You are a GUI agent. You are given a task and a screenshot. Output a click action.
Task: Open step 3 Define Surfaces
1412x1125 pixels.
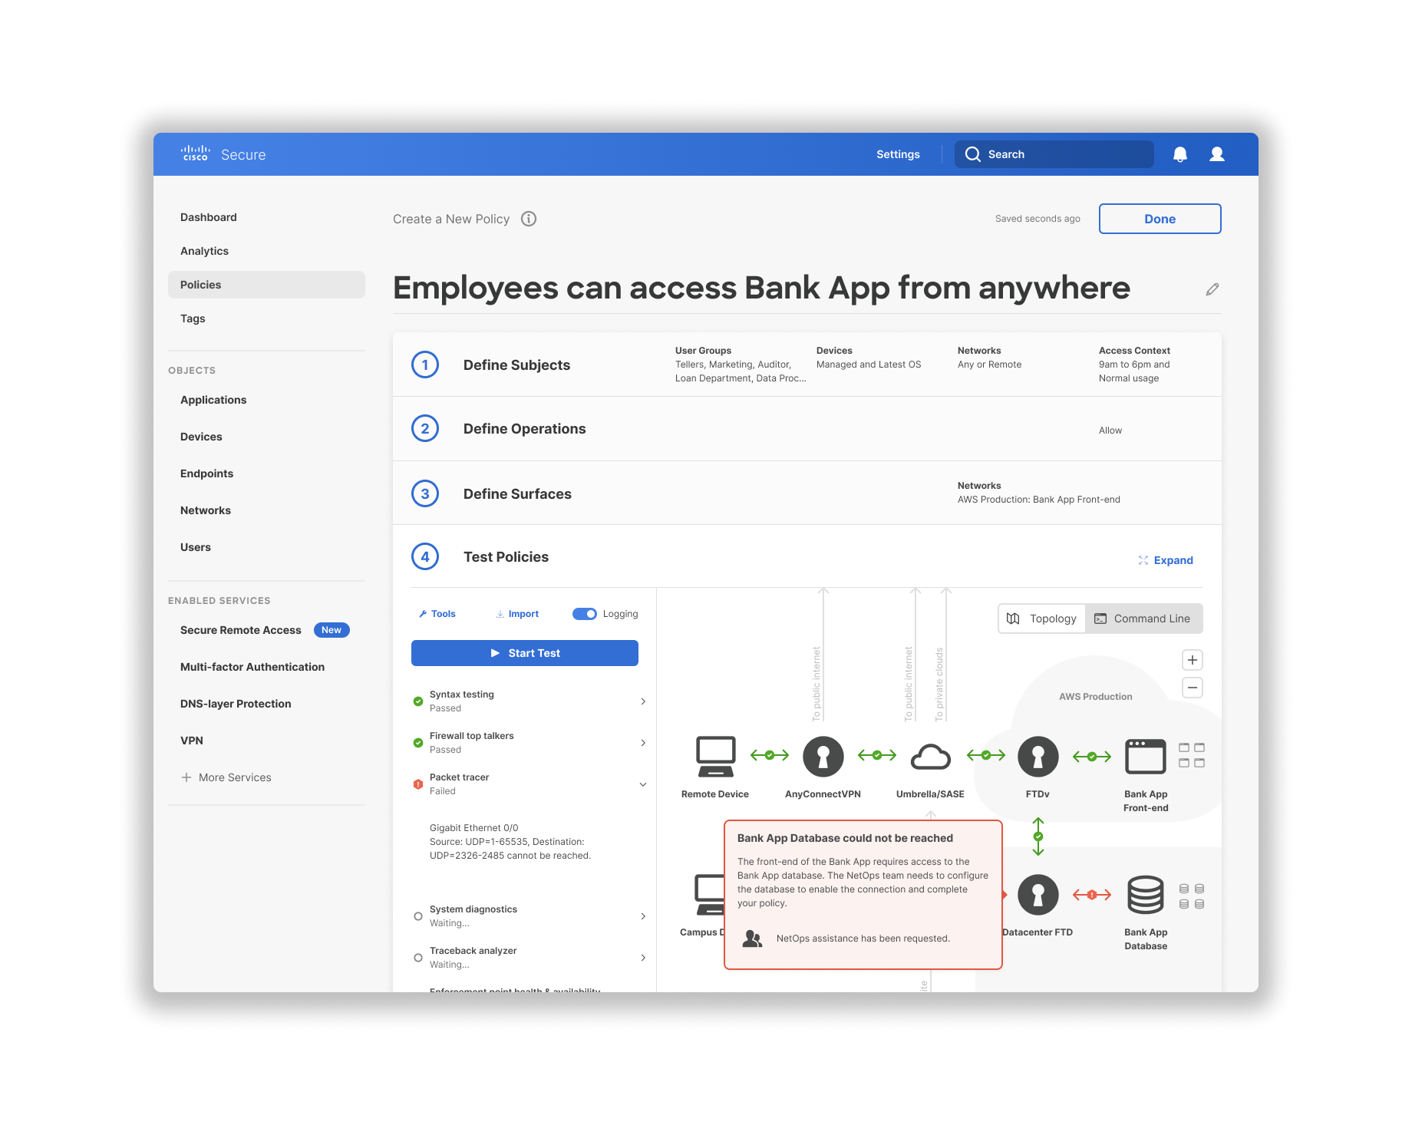click(807, 493)
